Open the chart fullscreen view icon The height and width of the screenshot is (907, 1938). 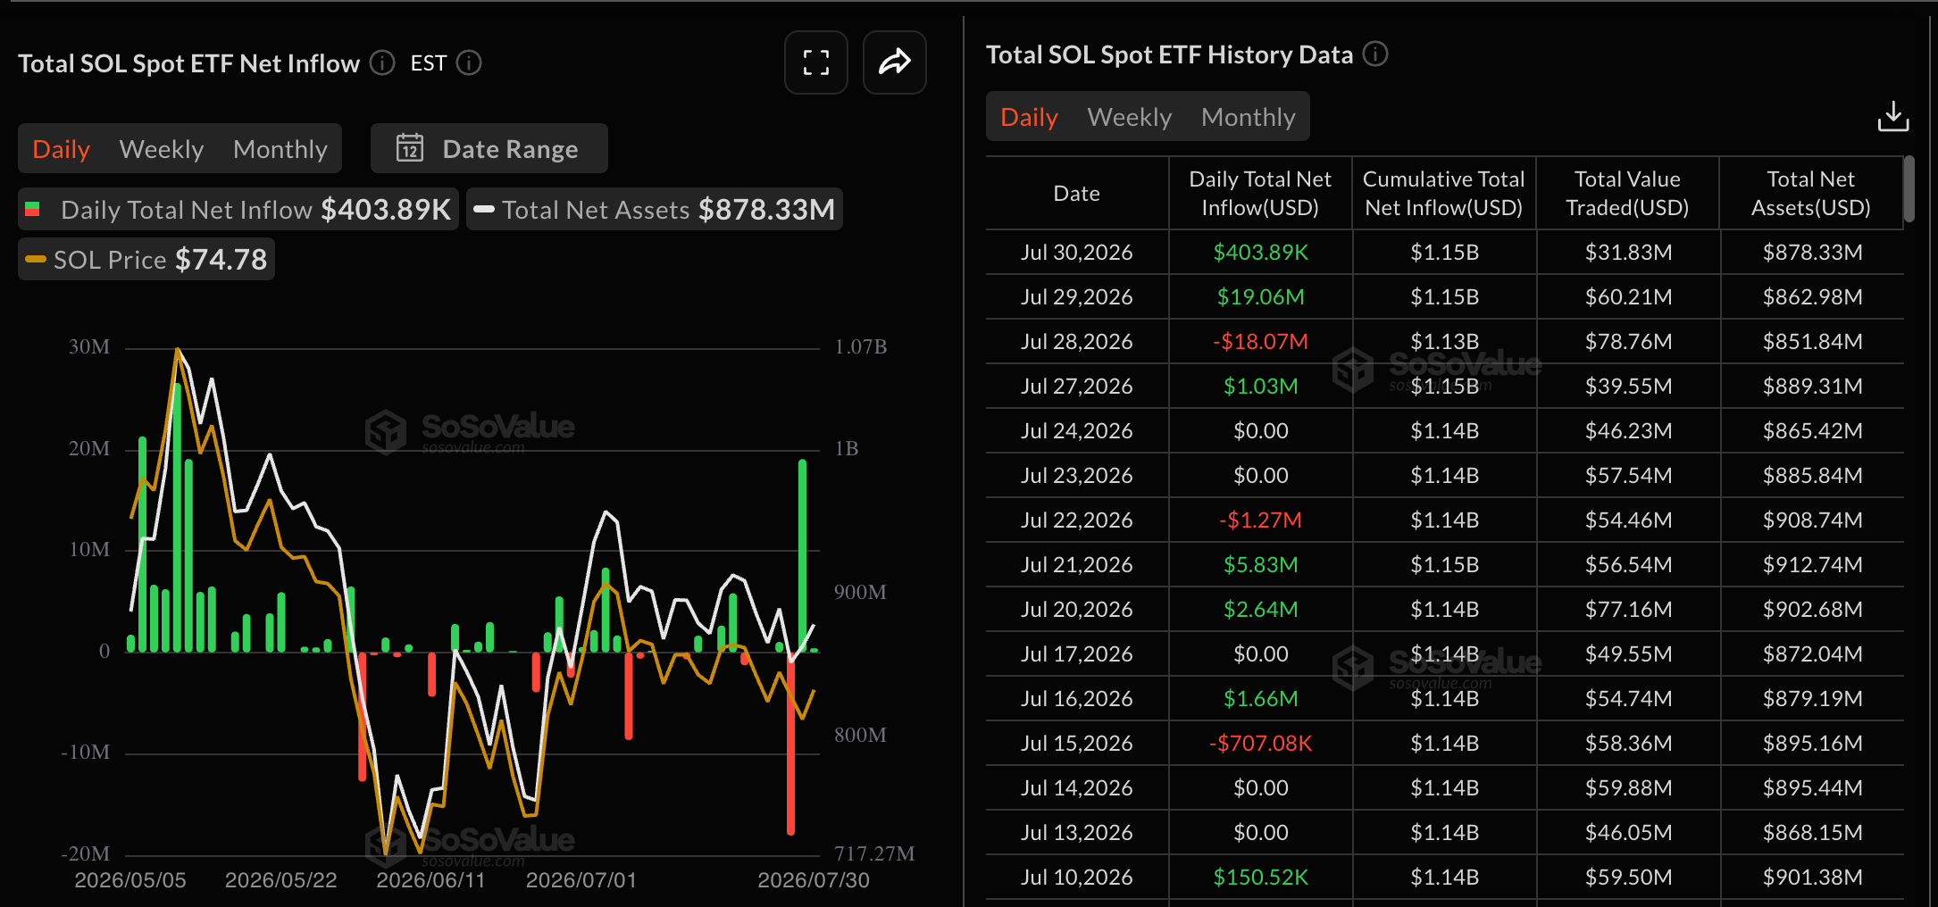point(815,62)
